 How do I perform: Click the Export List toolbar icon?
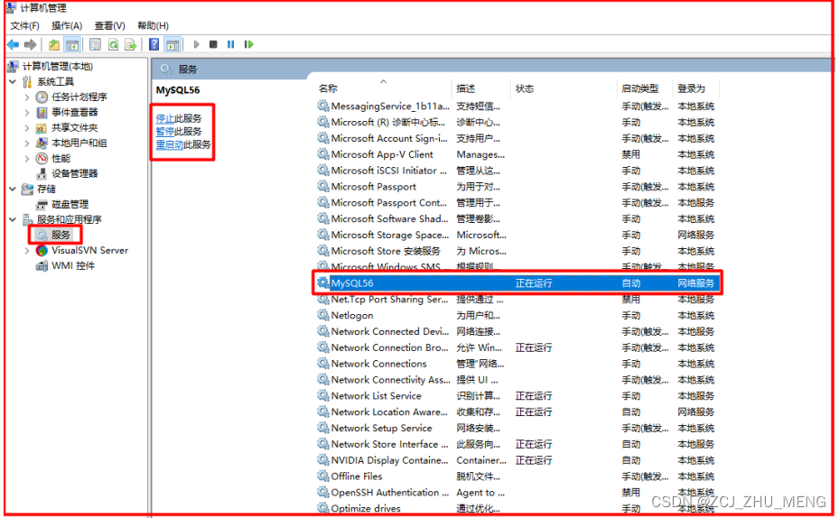click(131, 44)
